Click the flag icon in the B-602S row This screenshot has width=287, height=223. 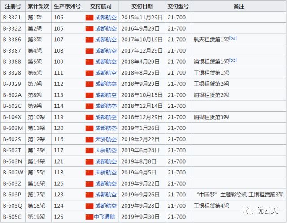(90, 139)
